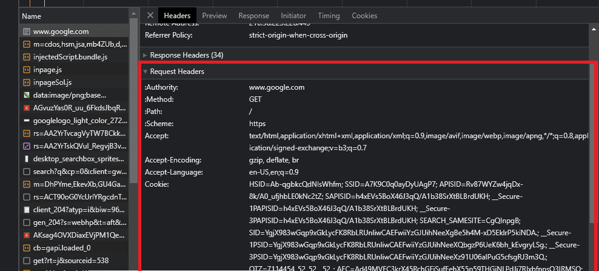Viewport: 599px width, 271px height.
Task: Click the file icon for get?rt=j&sourceid
Action: click(x=26, y=261)
